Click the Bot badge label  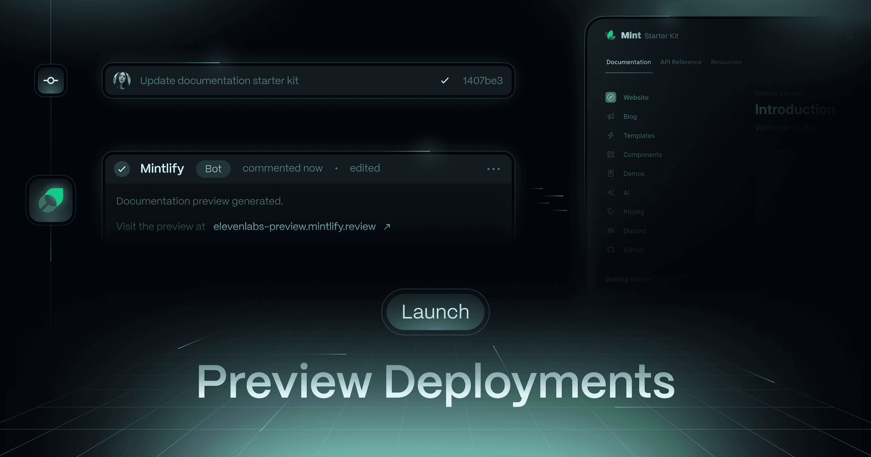tap(213, 169)
